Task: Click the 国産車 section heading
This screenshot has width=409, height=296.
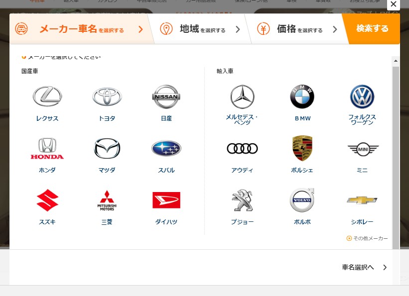Action: click(x=30, y=71)
